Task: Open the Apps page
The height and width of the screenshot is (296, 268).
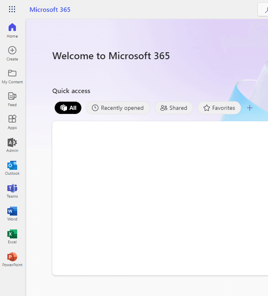Action: 12,122
